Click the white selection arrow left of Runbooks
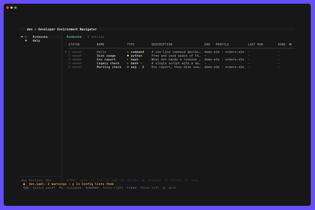Viewport: 315px width, 210px height. (22, 37)
